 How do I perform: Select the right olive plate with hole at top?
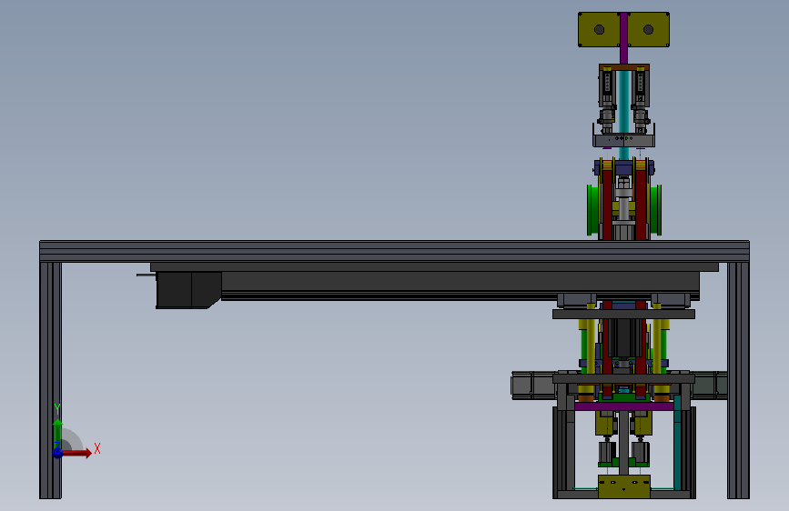click(649, 30)
